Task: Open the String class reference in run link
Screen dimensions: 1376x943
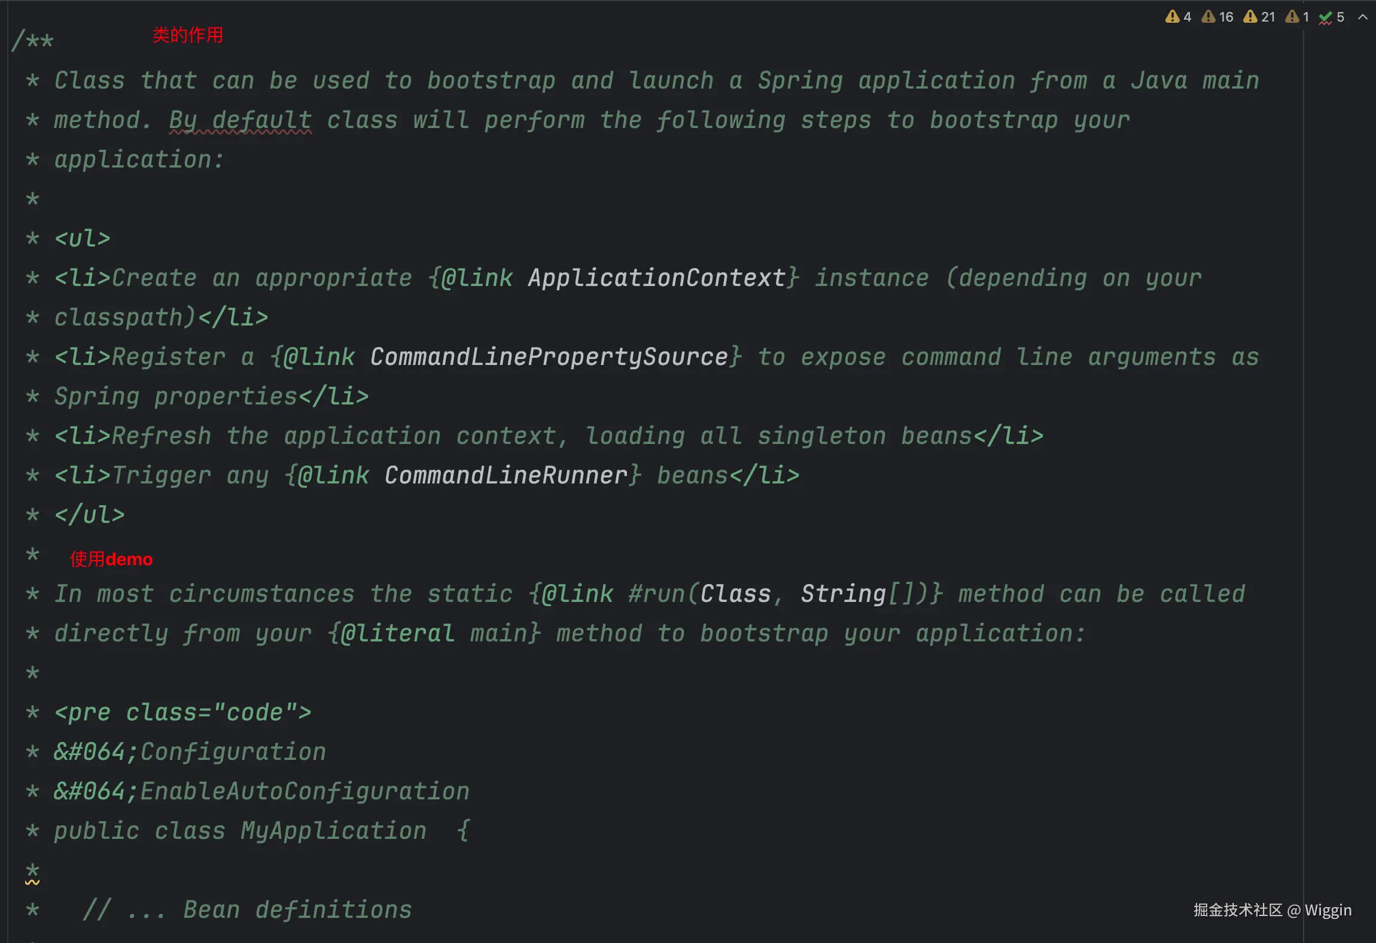Action: [844, 594]
